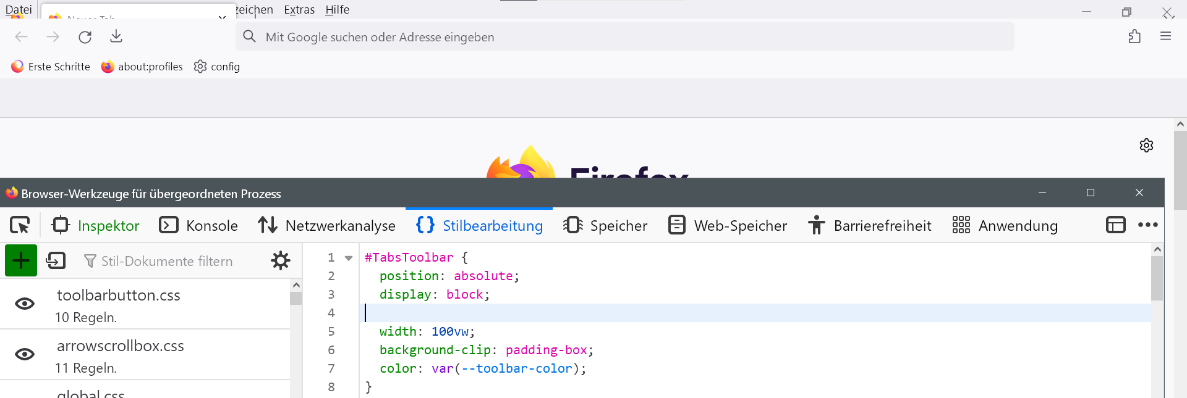Click the 'width: 100vw;' code line

427,331
